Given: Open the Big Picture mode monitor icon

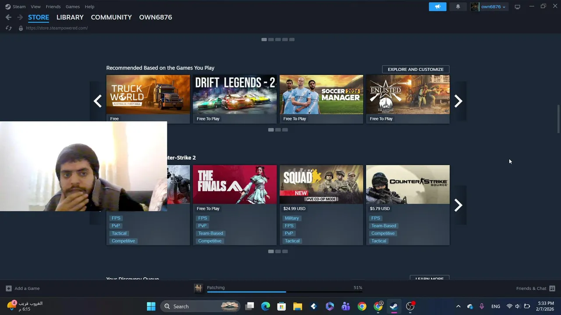Looking at the screenshot, I should [x=518, y=7].
